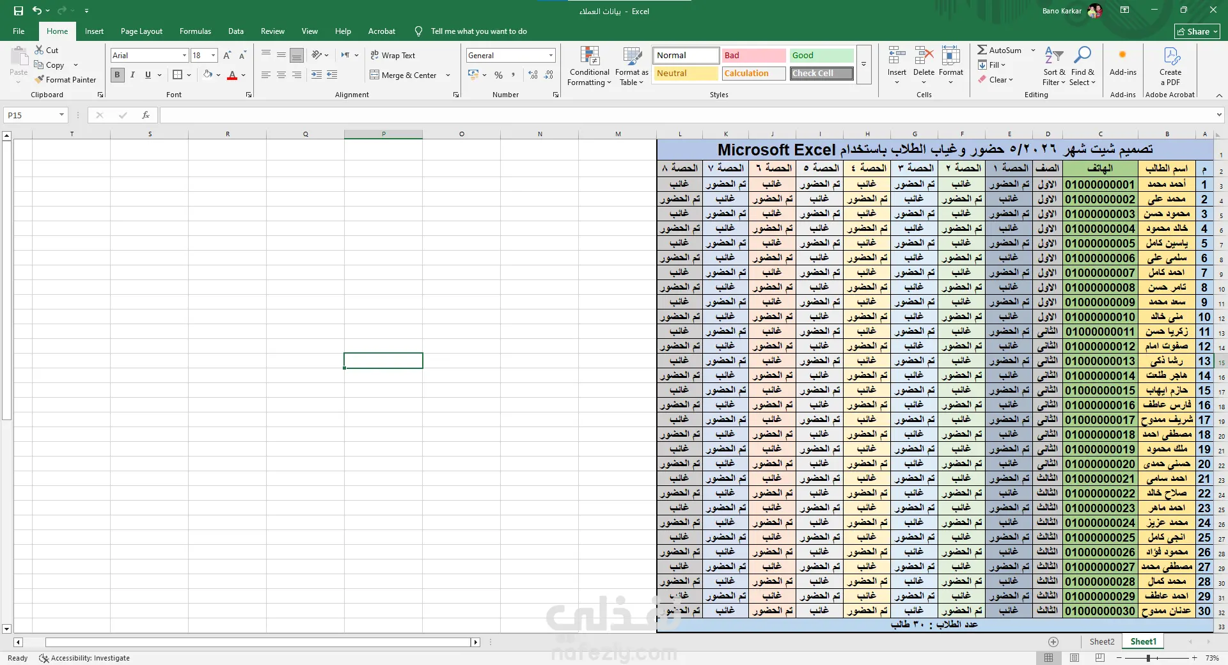Toggle Underline formatting
This screenshot has height=665, width=1228.
[x=148, y=75]
